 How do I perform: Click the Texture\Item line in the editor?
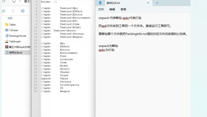coord(60,24)
